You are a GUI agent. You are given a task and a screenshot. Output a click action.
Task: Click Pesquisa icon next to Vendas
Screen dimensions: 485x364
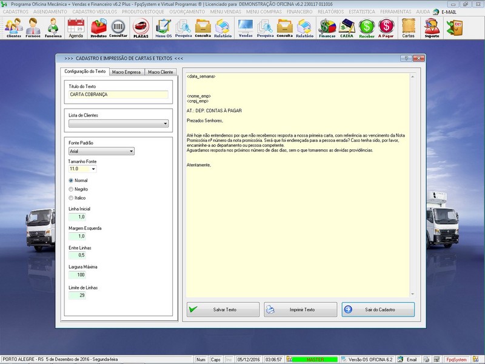[265, 28]
